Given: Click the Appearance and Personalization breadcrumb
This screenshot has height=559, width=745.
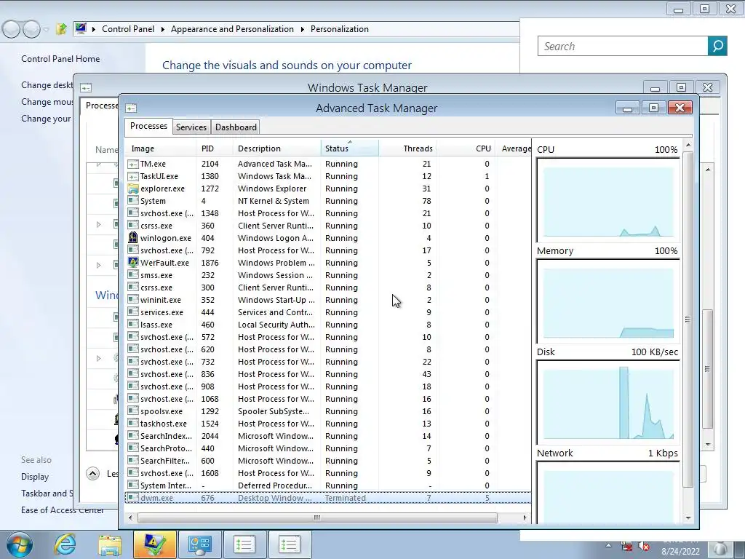Looking at the screenshot, I should (x=232, y=29).
